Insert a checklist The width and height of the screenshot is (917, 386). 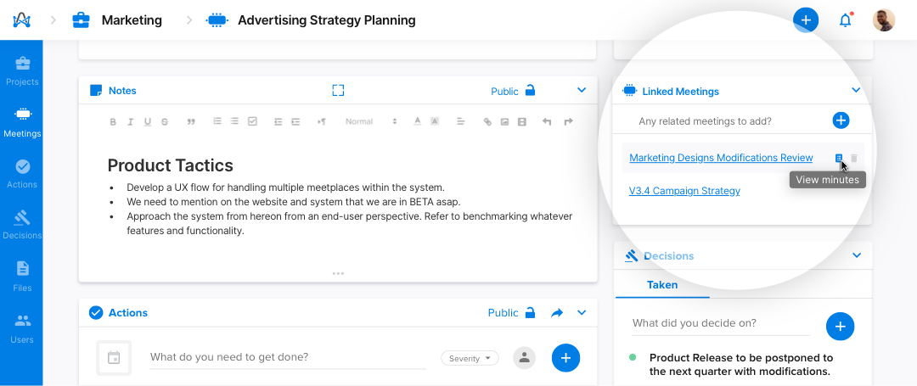tap(252, 121)
